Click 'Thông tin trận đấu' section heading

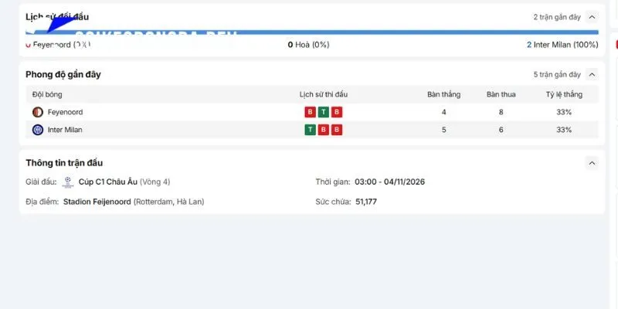[x=64, y=163]
